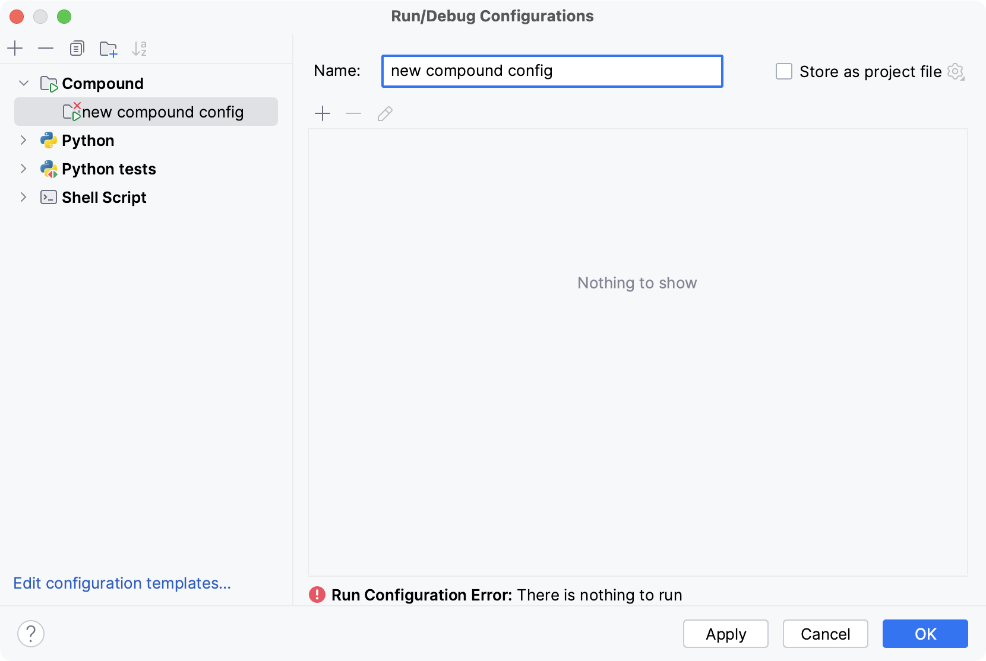The height and width of the screenshot is (661, 986).
Task: Edit the compound list entry with the pencil icon
Action: pos(384,113)
